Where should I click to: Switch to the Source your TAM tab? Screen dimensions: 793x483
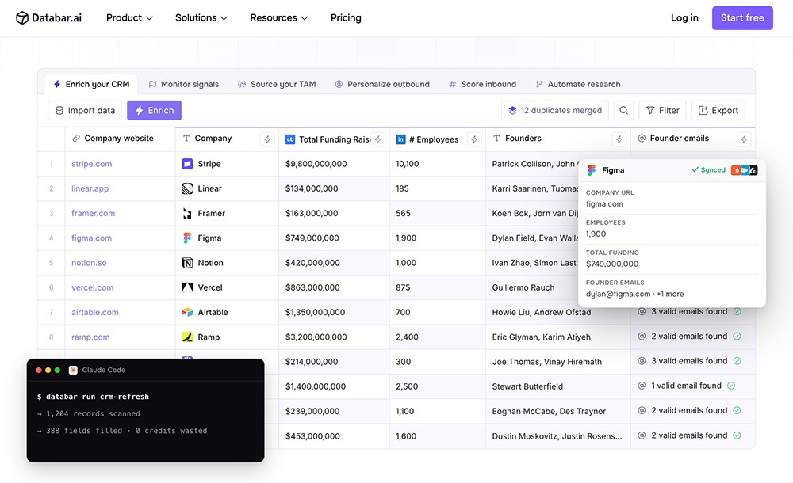[277, 84]
